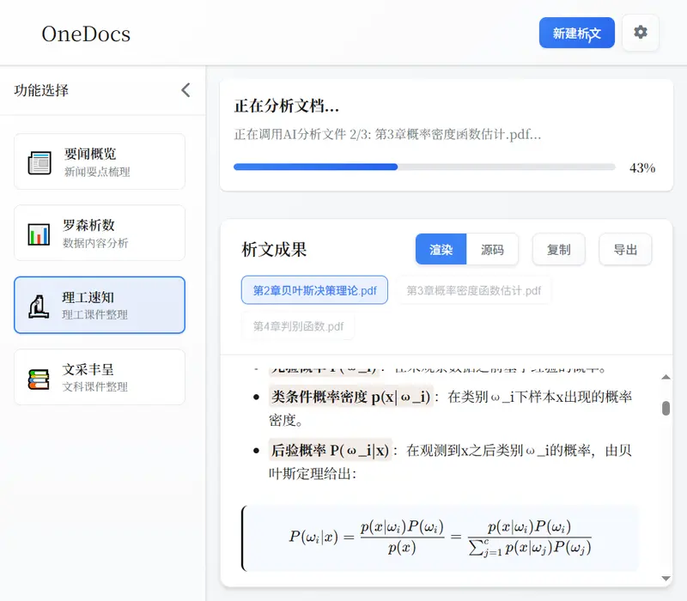Click the results panel scrollbar
This screenshot has width=687, height=601.
point(665,408)
